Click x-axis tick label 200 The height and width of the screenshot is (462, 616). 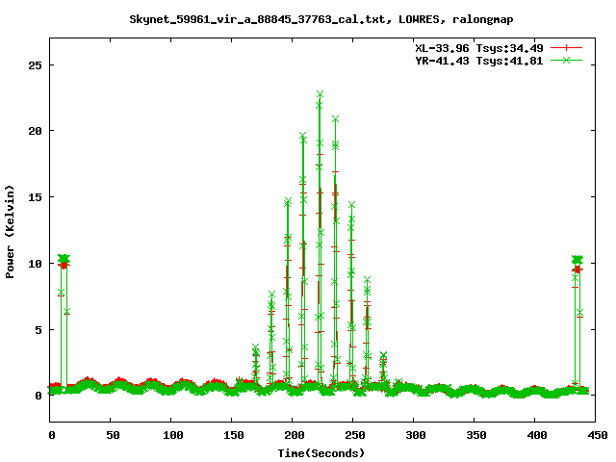[295, 435]
